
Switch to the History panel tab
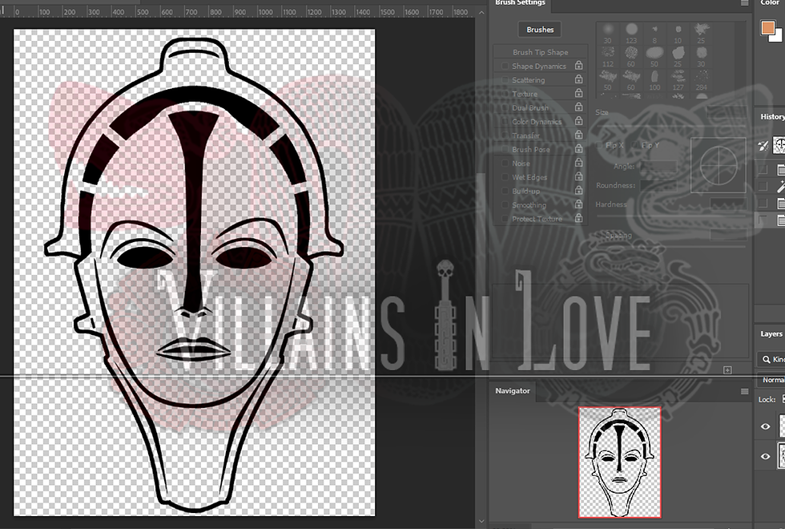(x=771, y=116)
